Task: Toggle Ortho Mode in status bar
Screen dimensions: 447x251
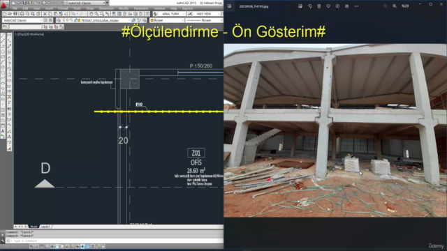Action: click(x=47, y=246)
